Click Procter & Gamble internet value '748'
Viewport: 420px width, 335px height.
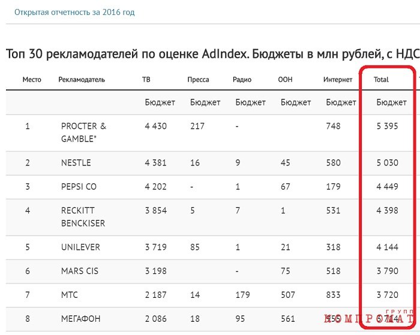click(x=333, y=126)
